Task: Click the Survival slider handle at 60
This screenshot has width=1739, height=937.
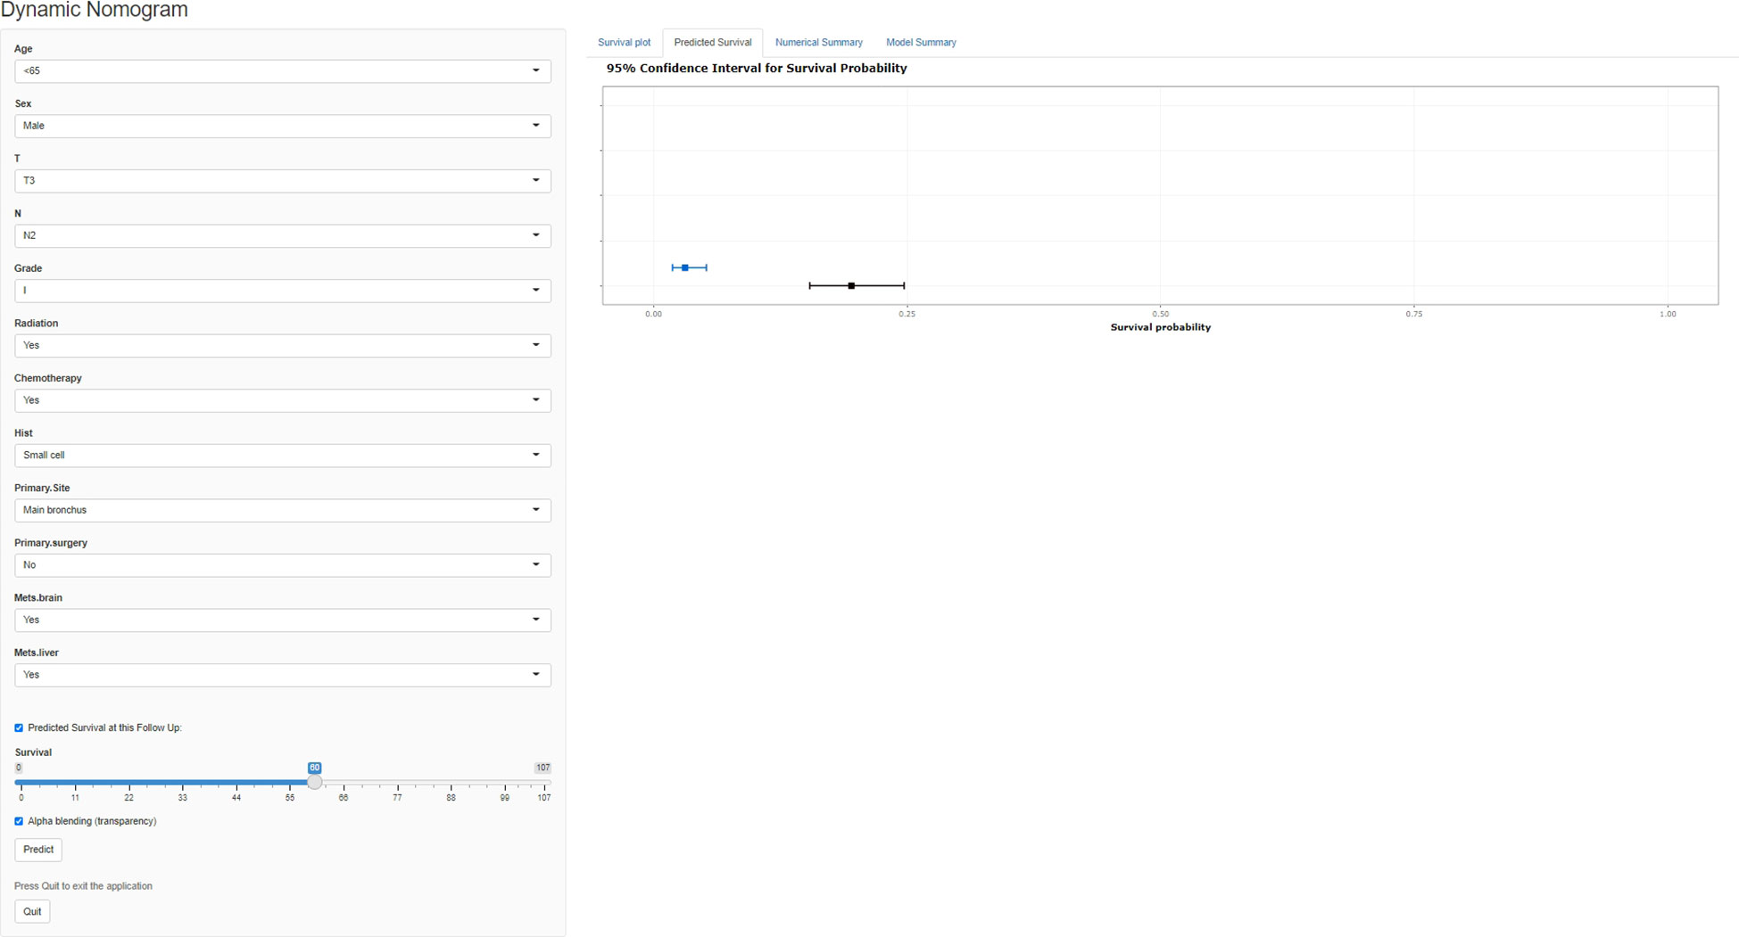Action: click(314, 783)
